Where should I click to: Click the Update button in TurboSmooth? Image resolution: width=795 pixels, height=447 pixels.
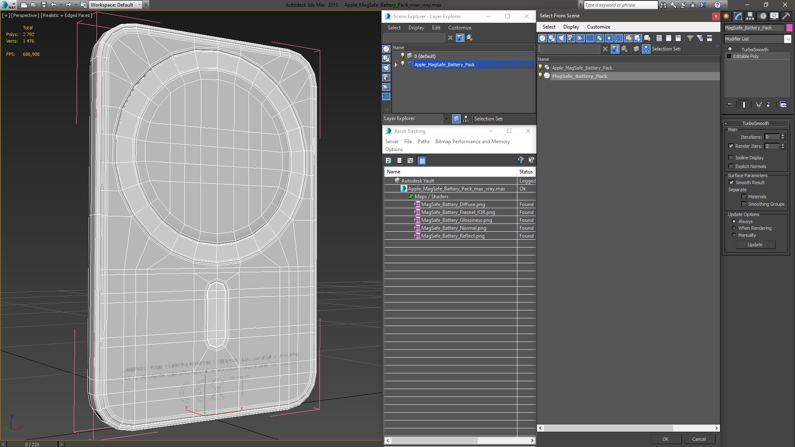pyautogui.click(x=755, y=245)
